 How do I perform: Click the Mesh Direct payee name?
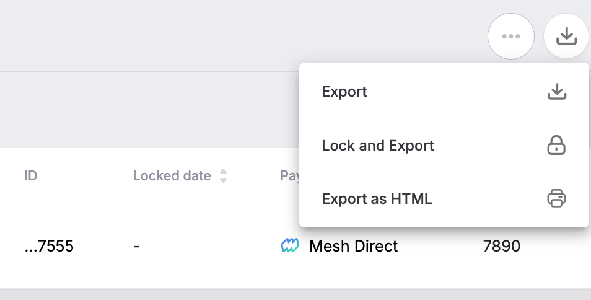pyautogui.click(x=353, y=247)
